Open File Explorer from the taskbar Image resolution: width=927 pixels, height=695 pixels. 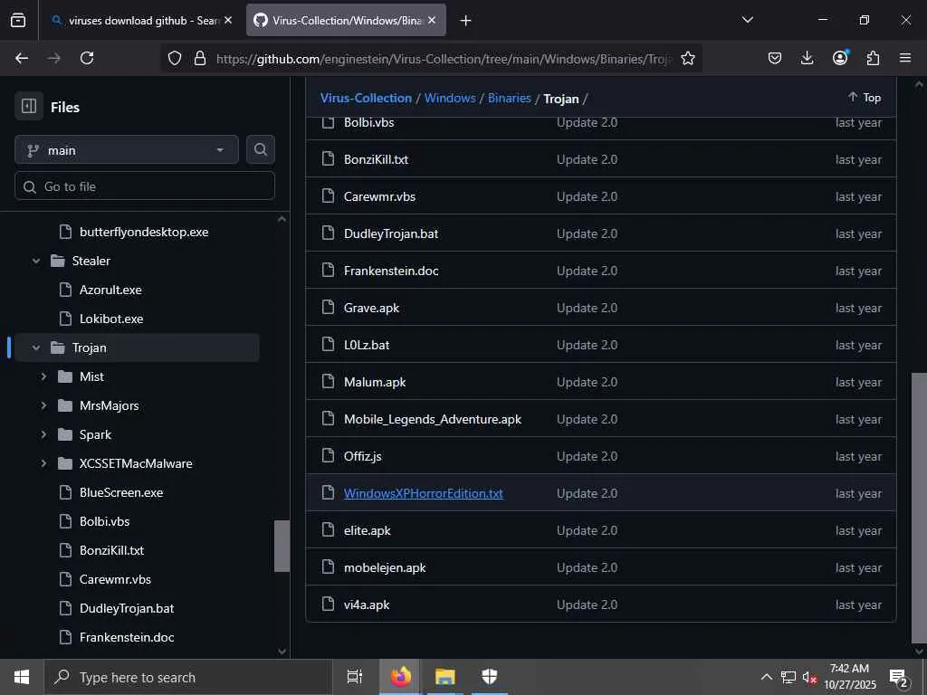tap(444, 677)
